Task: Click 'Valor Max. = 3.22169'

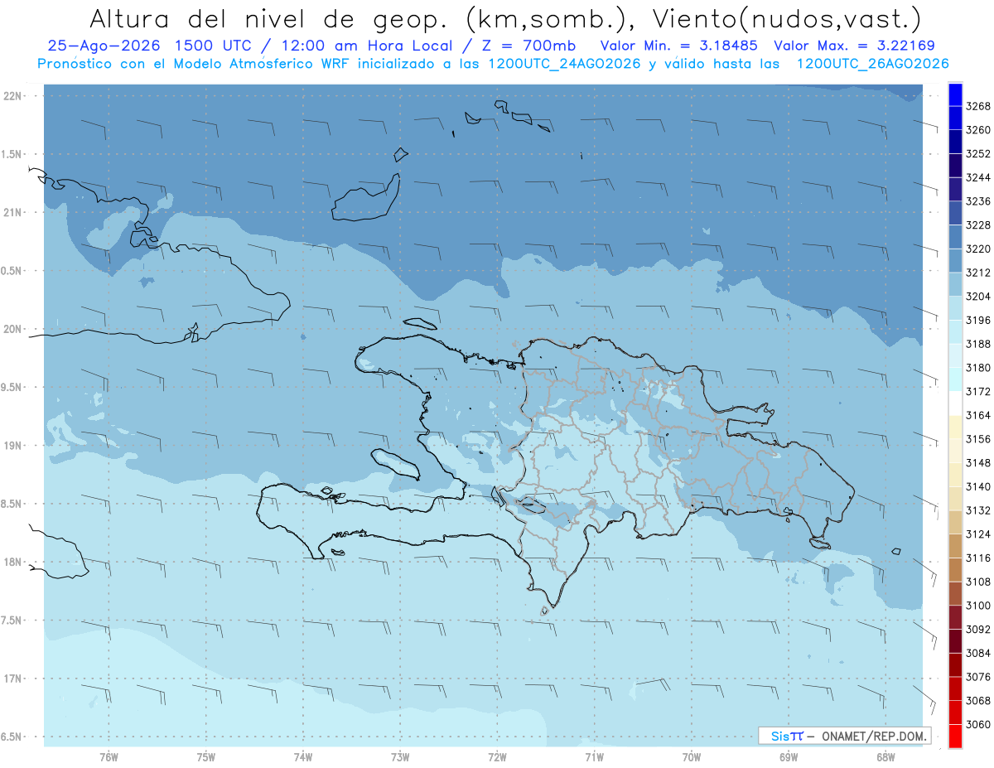Action: click(x=856, y=46)
